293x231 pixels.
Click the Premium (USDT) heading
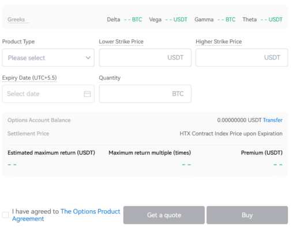(262, 153)
